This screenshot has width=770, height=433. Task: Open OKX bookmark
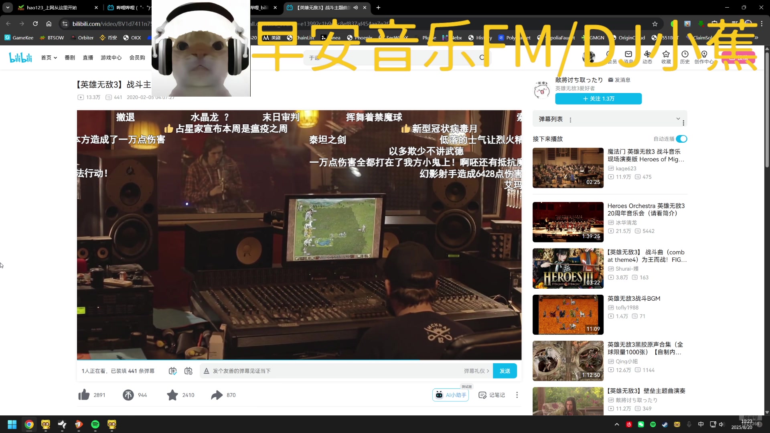click(x=132, y=38)
